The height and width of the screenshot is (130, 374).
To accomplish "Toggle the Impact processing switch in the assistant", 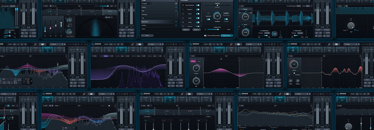I will 198,14.
